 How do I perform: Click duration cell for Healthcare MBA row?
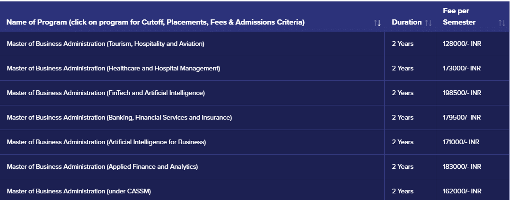point(403,69)
